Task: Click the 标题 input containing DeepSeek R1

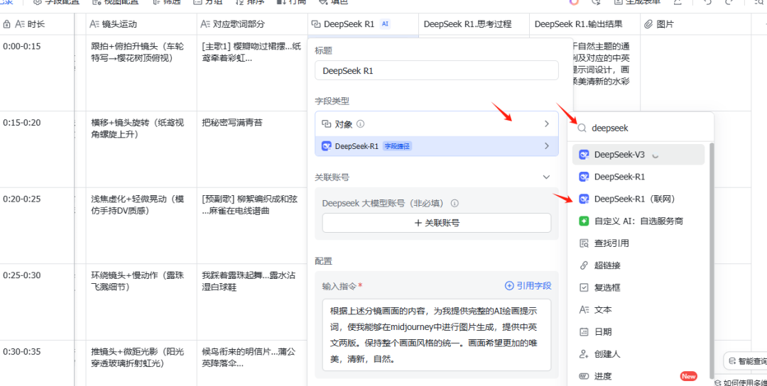Action: pos(436,70)
